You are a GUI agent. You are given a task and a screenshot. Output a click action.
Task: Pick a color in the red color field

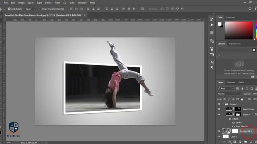(239, 30)
